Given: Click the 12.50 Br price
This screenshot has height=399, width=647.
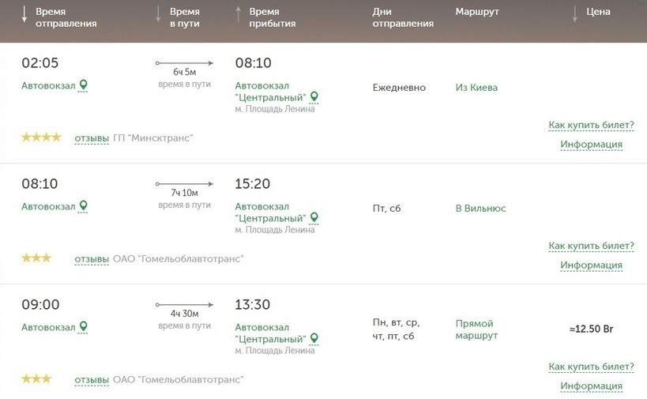Looking at the screenshot, I should (x=591, y=329).
